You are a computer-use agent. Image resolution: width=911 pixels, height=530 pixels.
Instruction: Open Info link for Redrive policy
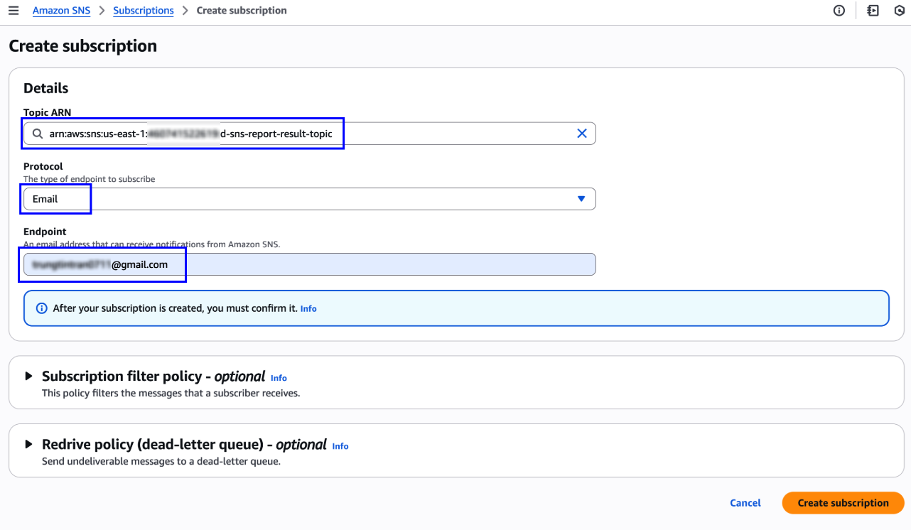[x=340, y=446]
